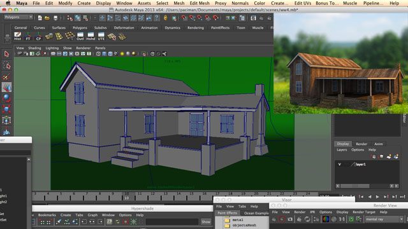Toggle the film gate icon in panel toolbar
Image resolution: width=408 pixels, height=229 pixels.
(x=59, y=53)
